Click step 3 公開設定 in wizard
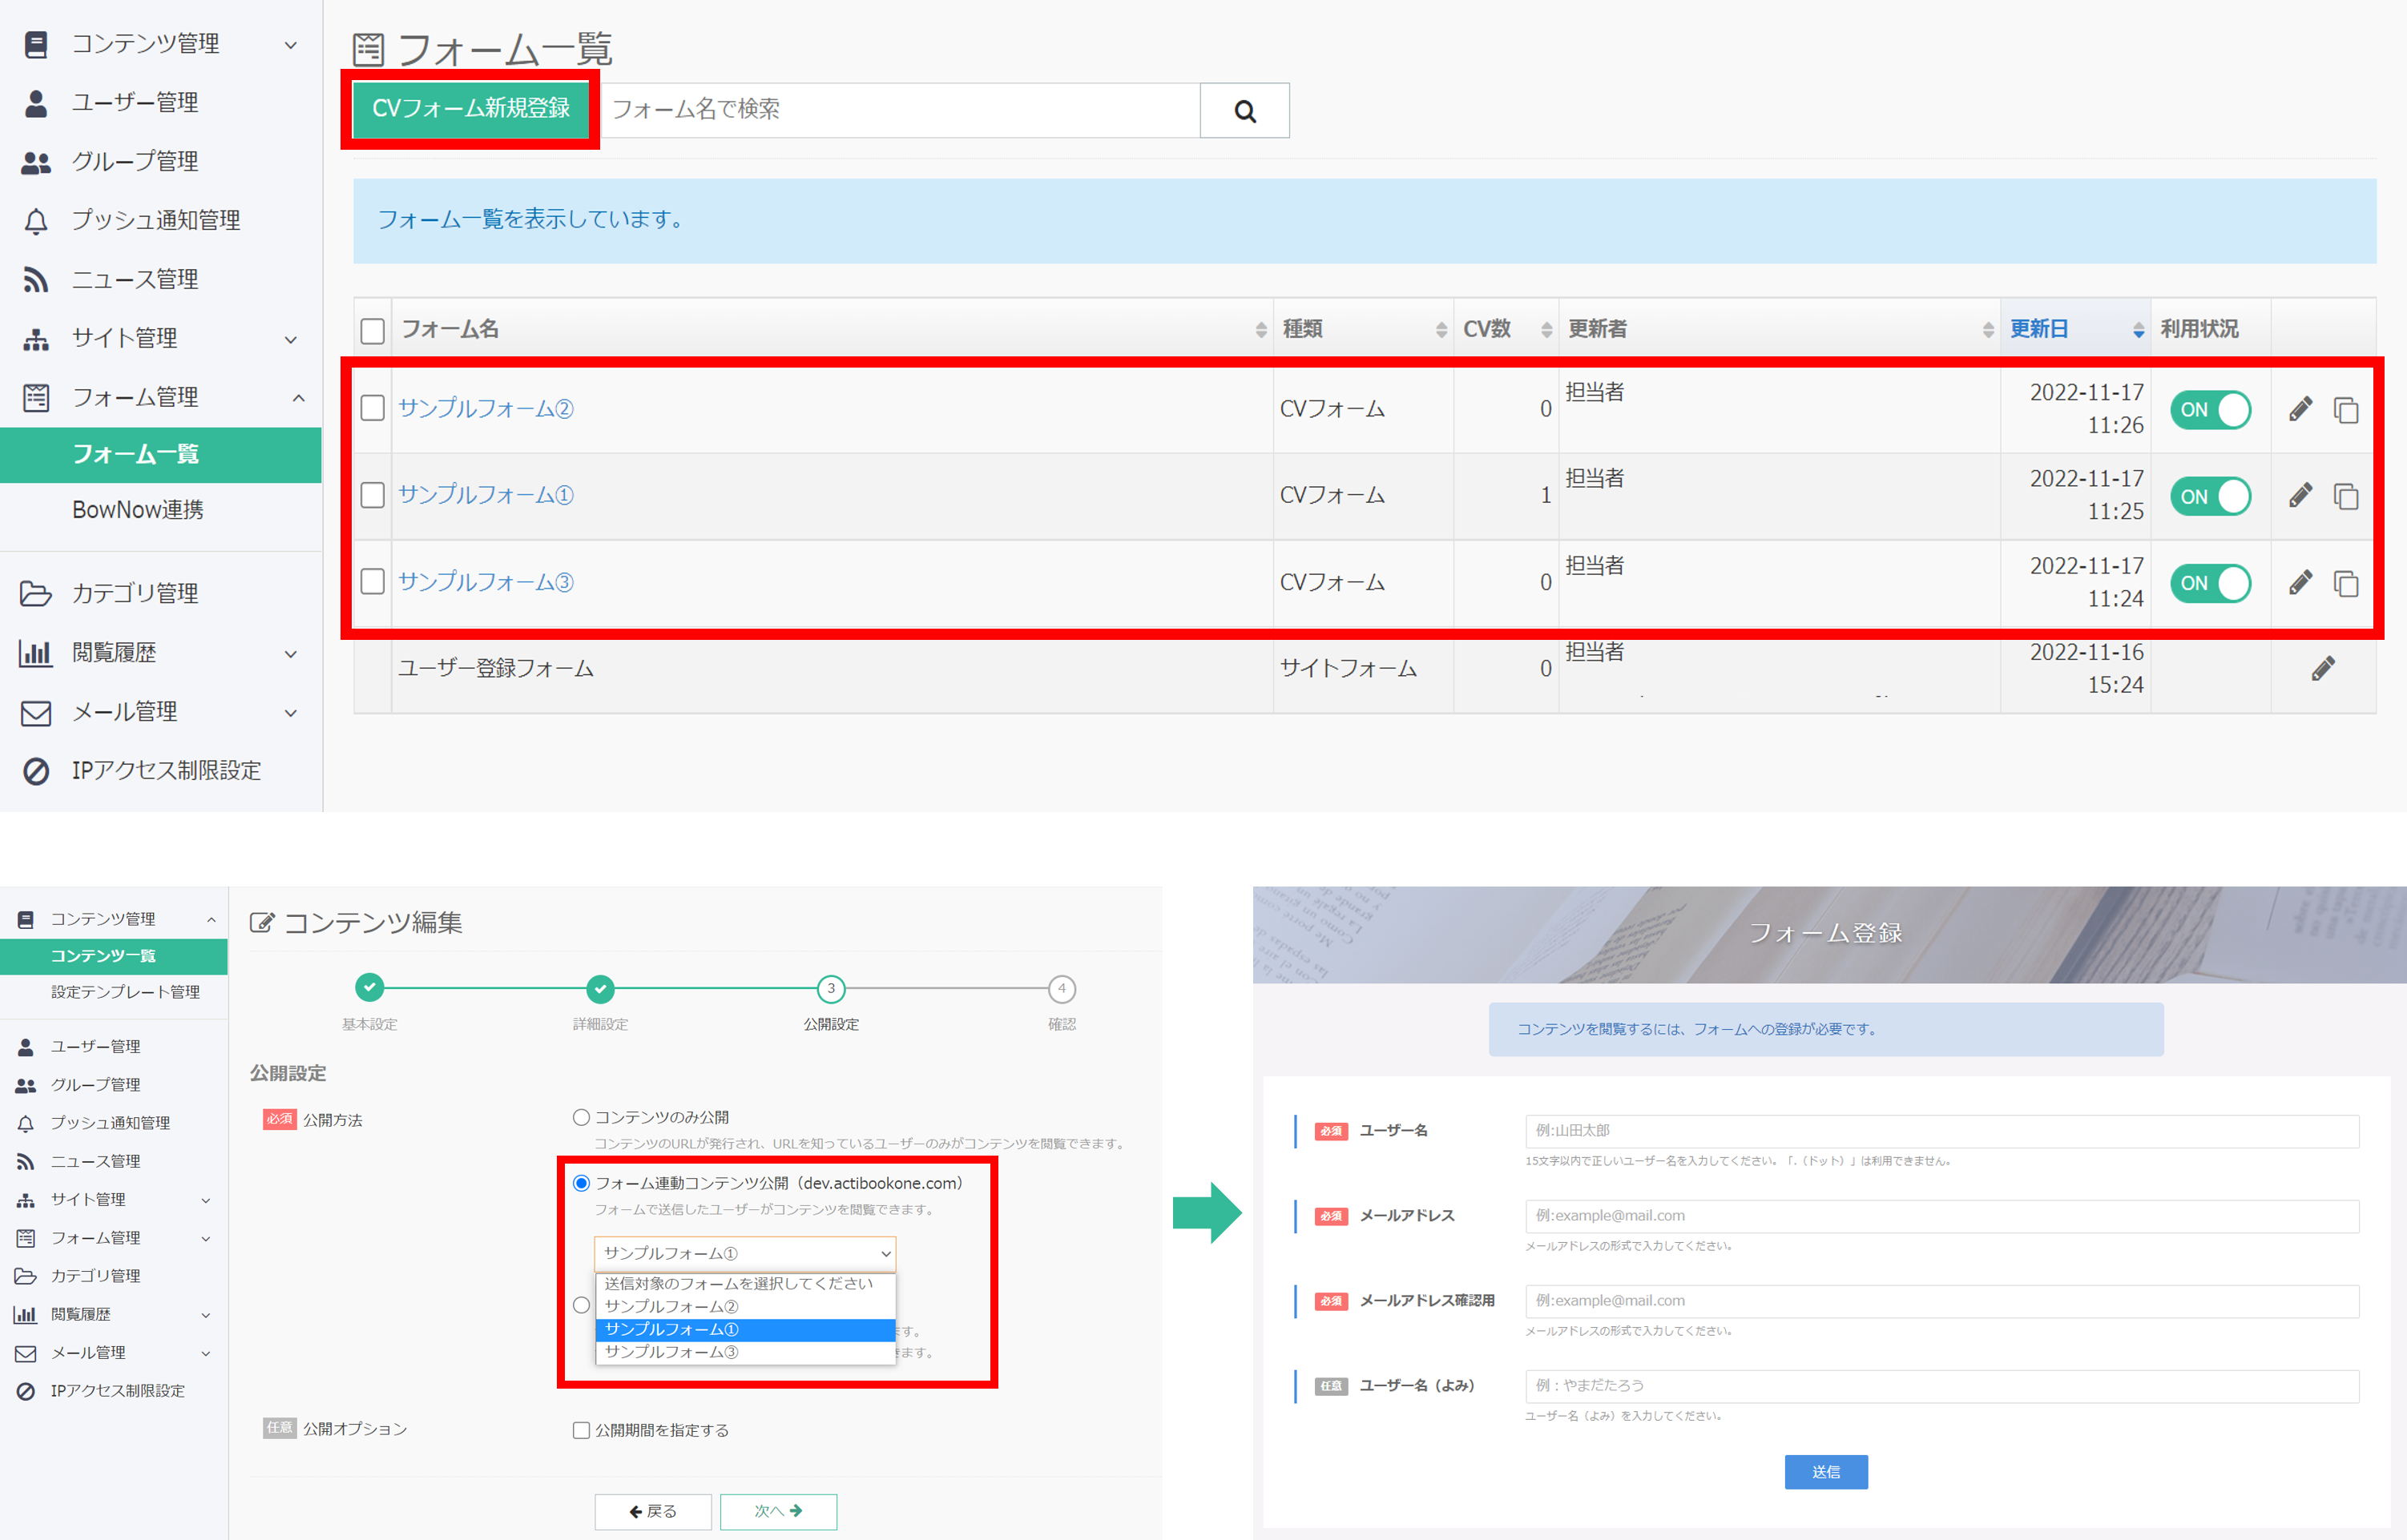Image resolution: width=2407 pixels, height=1540 pixels. coord(830,989)
